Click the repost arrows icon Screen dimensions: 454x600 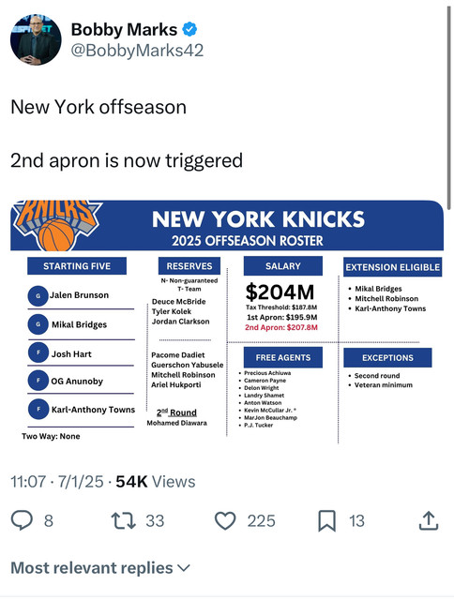coord(123,521)
